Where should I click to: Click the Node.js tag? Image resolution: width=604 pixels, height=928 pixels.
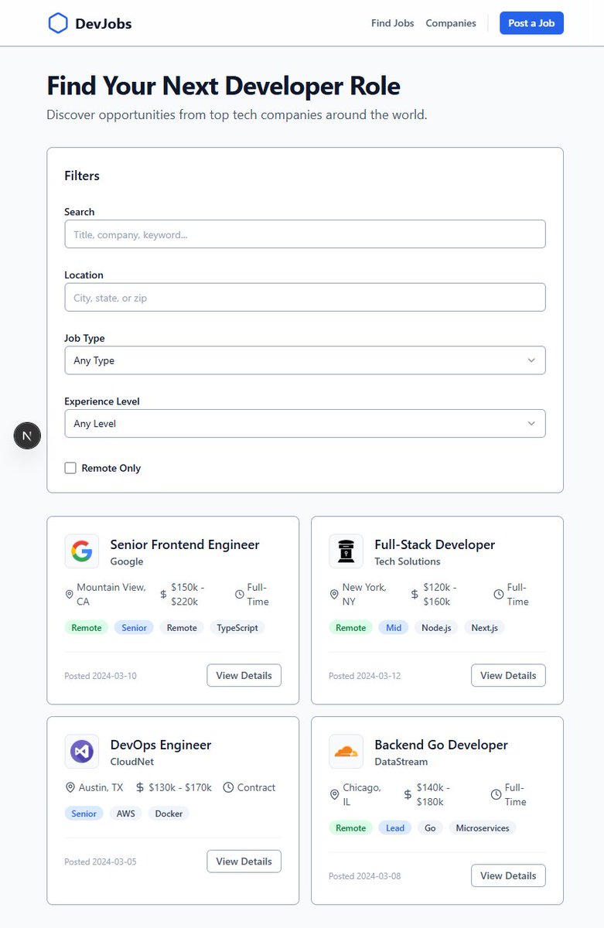click(x=436, y=627)
